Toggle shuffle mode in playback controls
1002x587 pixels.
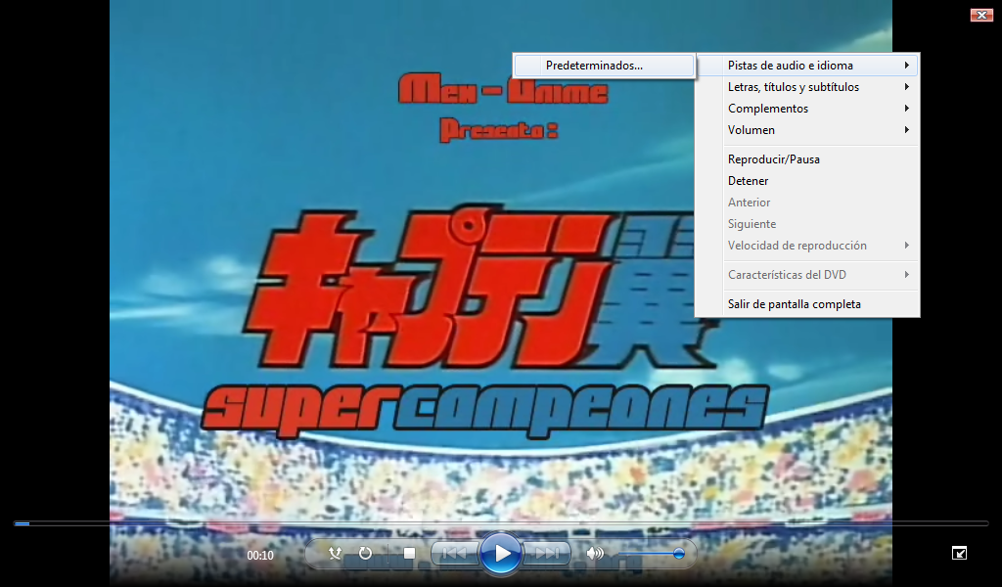[x=335, y=553]
